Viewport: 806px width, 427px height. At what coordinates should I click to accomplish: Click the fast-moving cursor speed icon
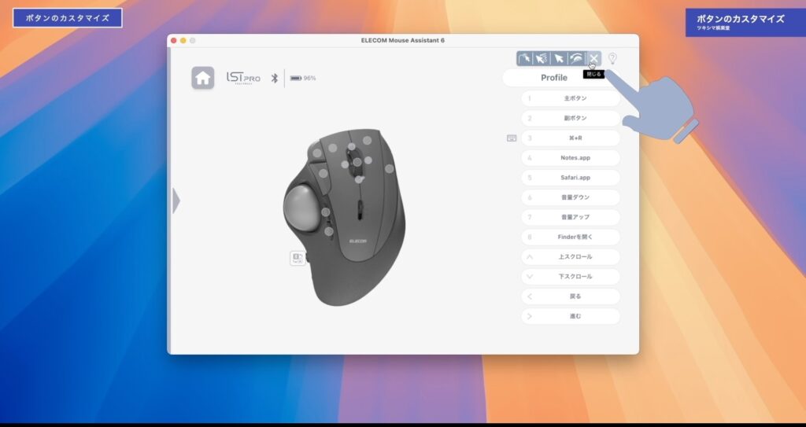tap(542, 58)
